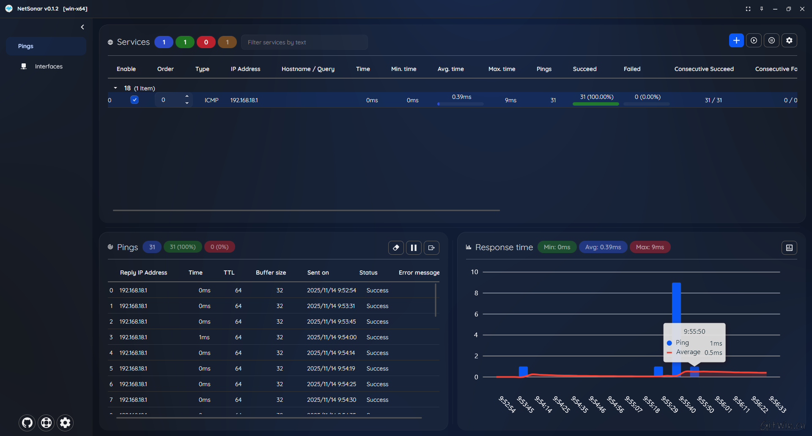Toggle chart view in Response time panel
This screenshot has width=812, height=436.
pos(789,248)
